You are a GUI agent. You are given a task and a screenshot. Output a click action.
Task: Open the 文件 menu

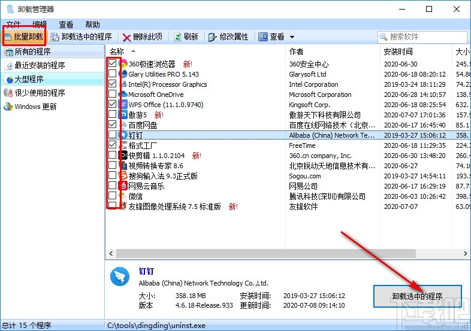coord(13,25)
